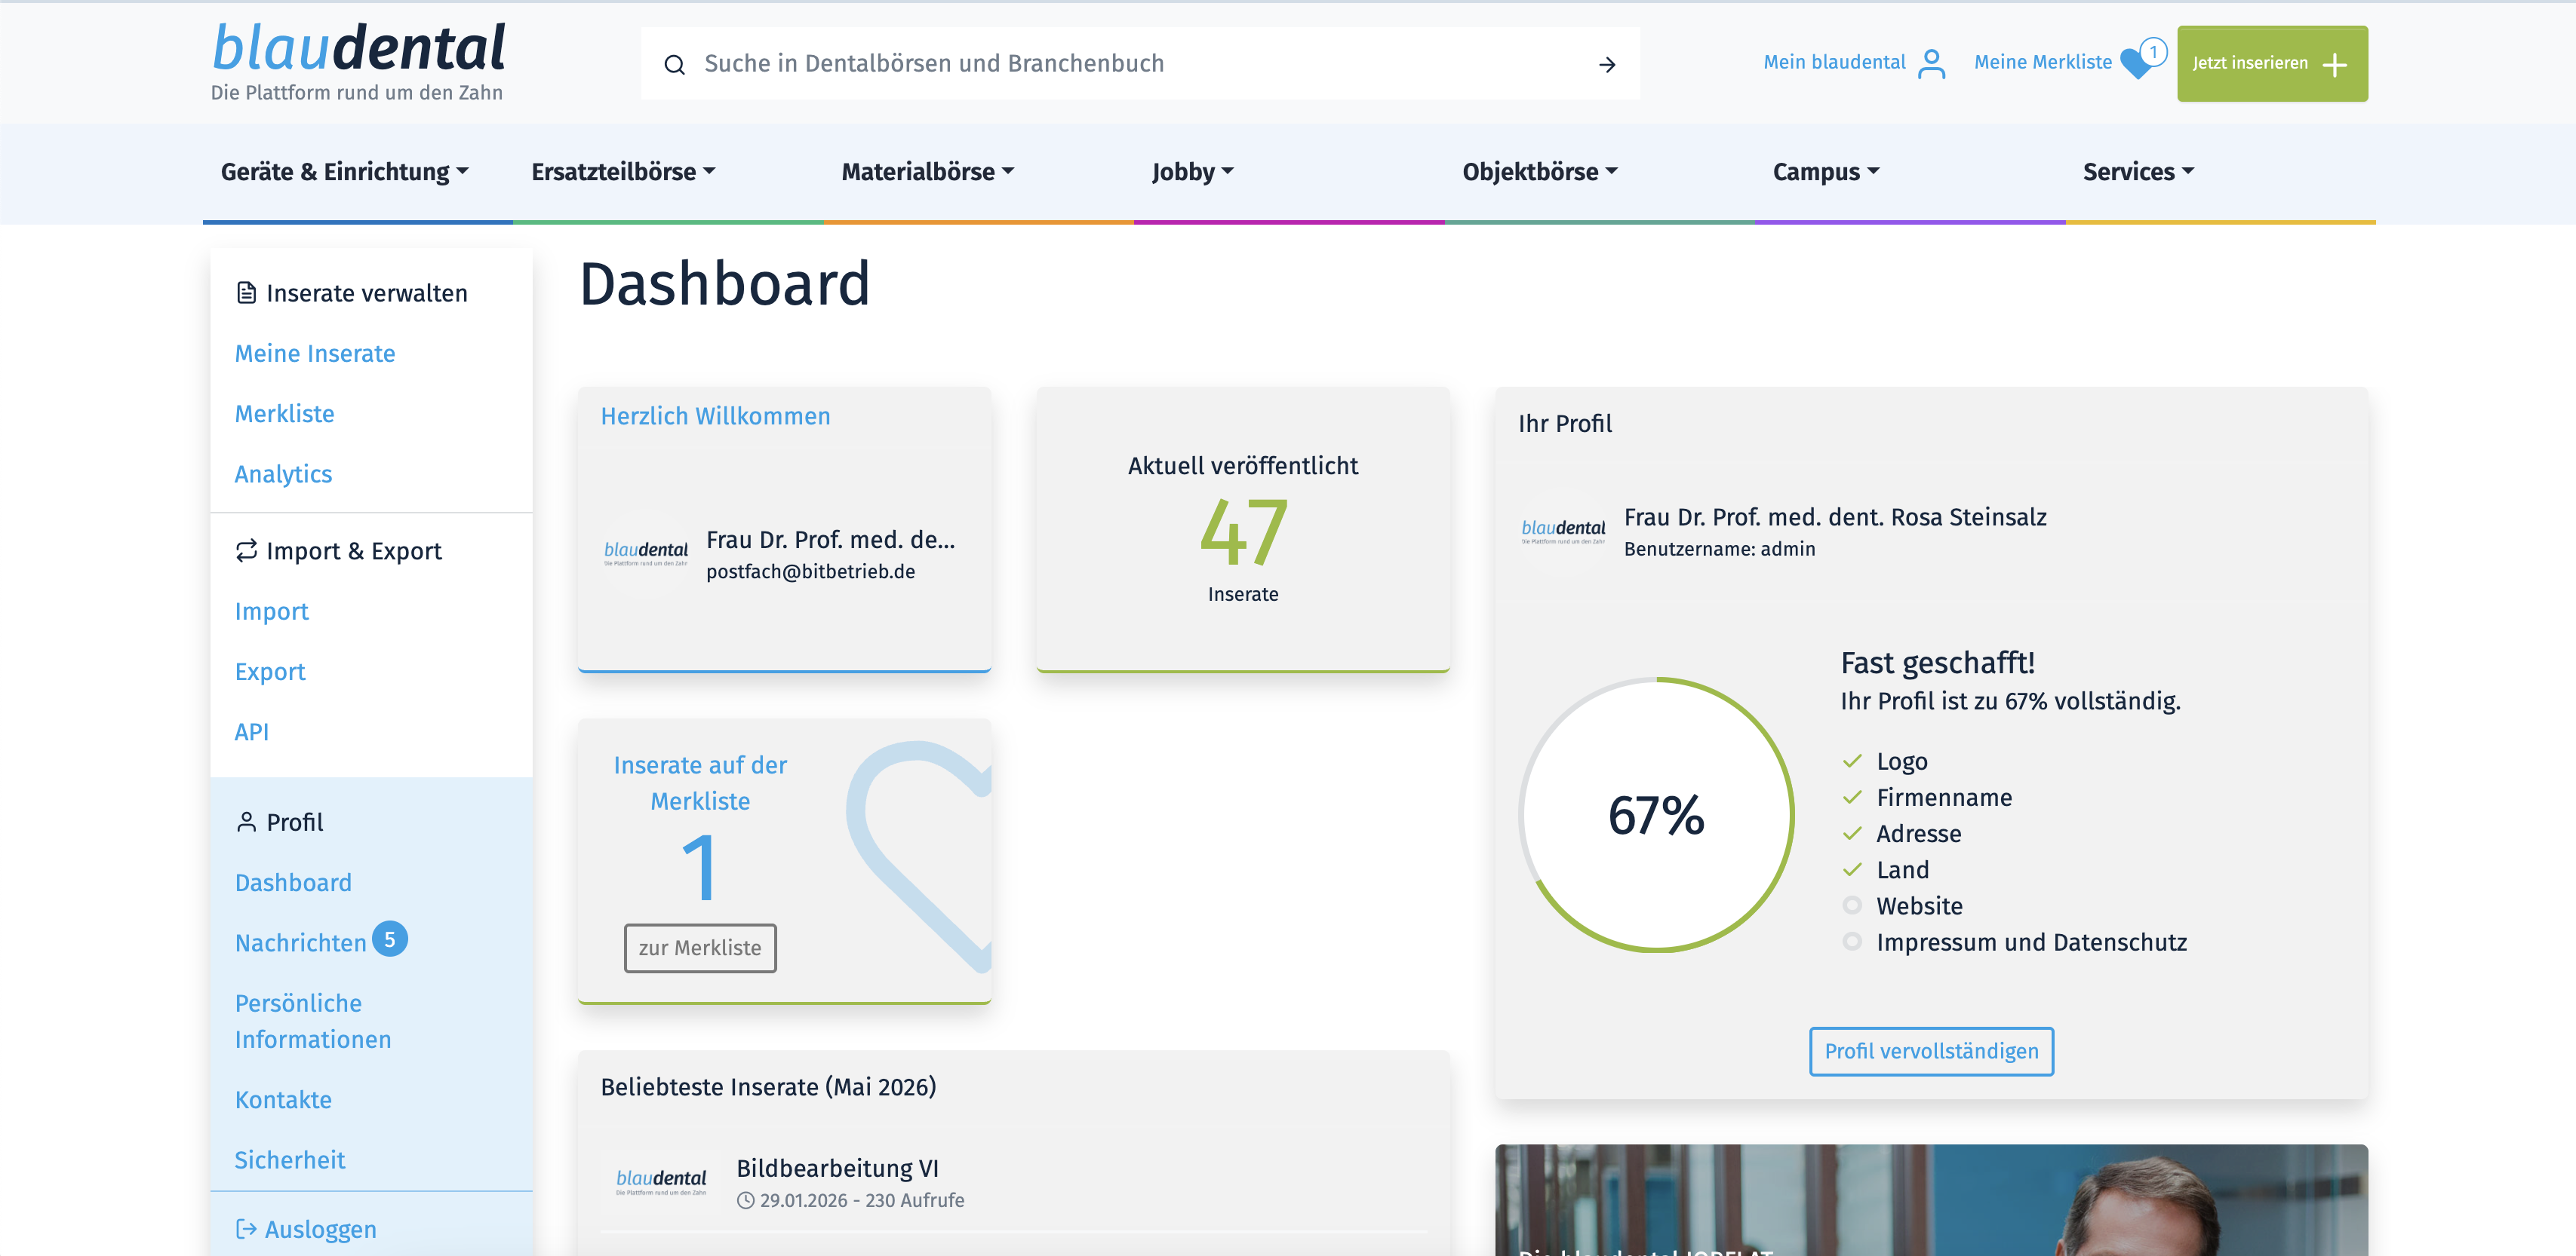Click the 67% circular progress indicator
The image size is (2576, 1256).
pyautogui.click(x=1656, y=814)
